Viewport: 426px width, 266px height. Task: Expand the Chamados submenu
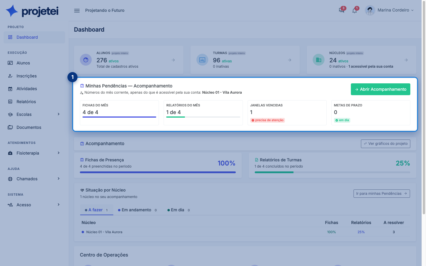click(x=59, y=179)
